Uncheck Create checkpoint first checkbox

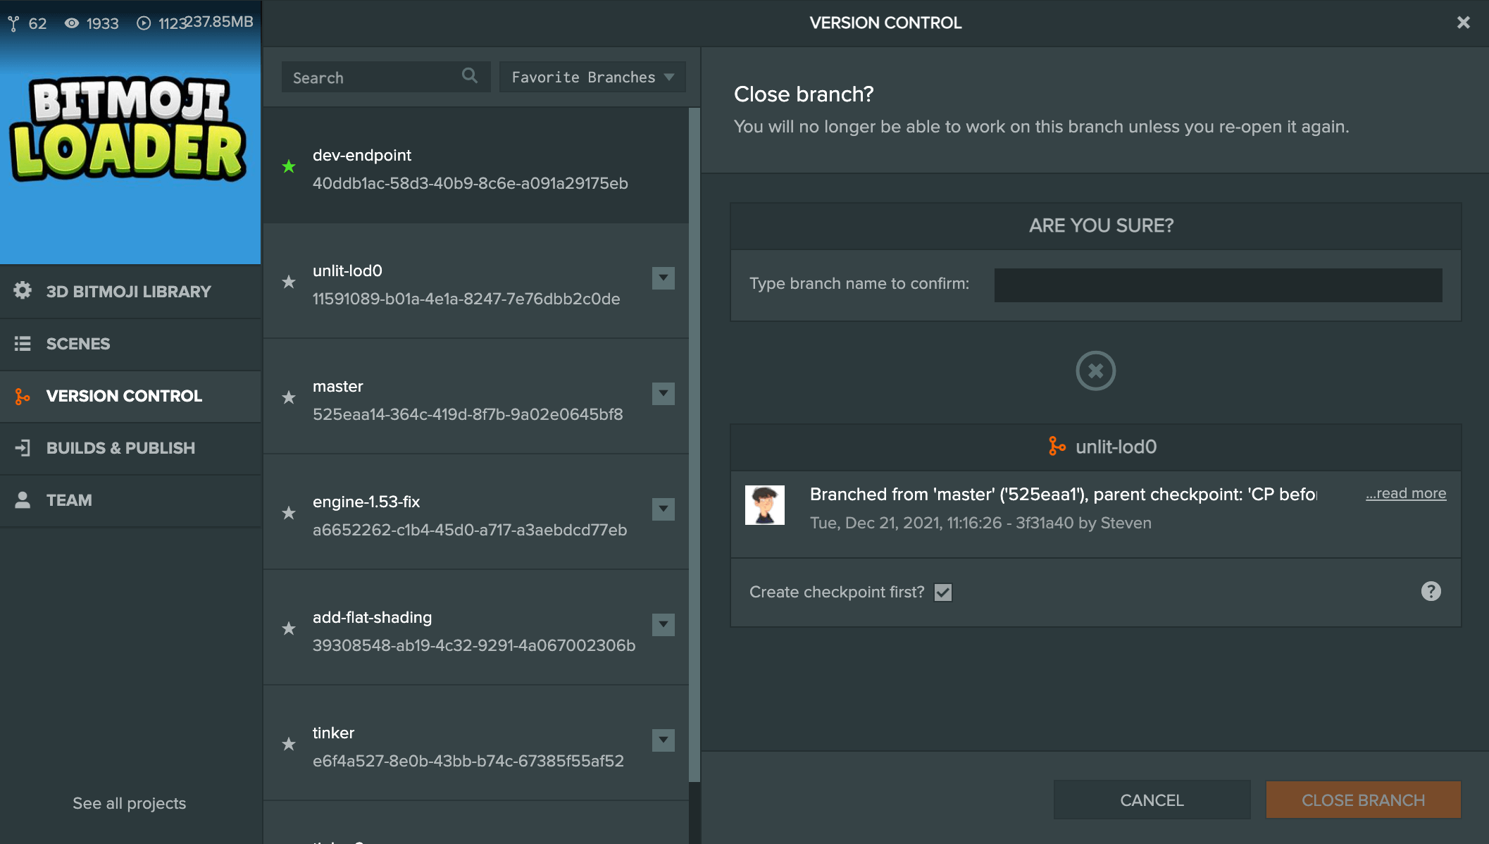pos(942,592)
